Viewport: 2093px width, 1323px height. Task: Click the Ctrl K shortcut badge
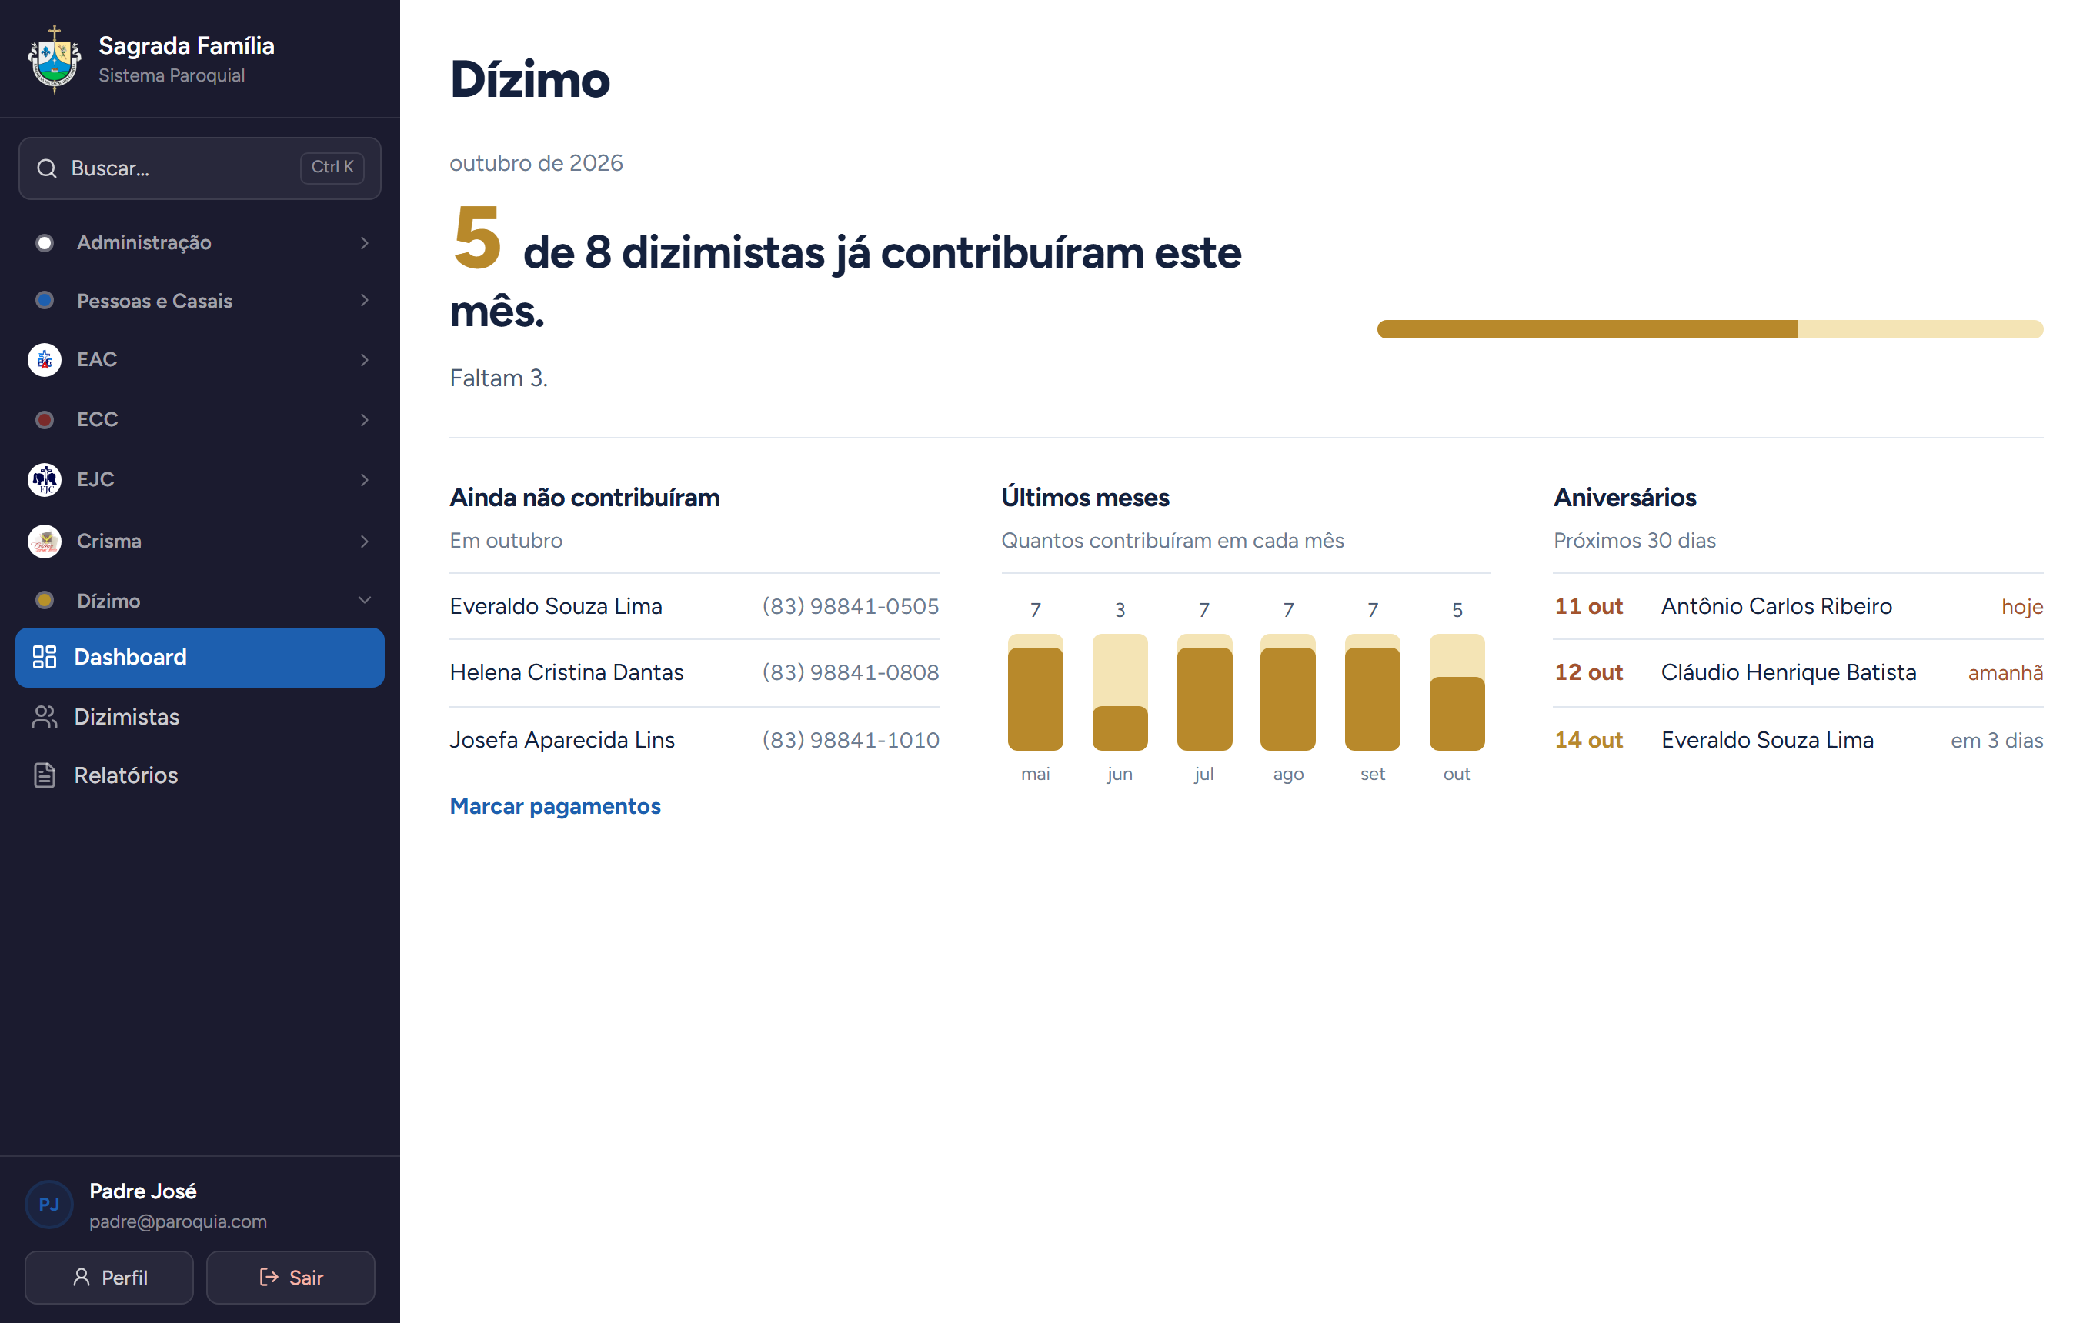[332, 168]
